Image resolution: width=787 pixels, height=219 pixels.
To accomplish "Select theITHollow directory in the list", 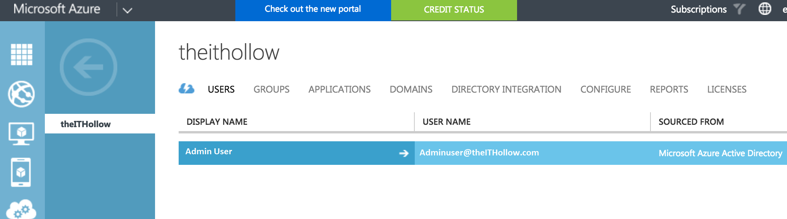I will 86,124.
